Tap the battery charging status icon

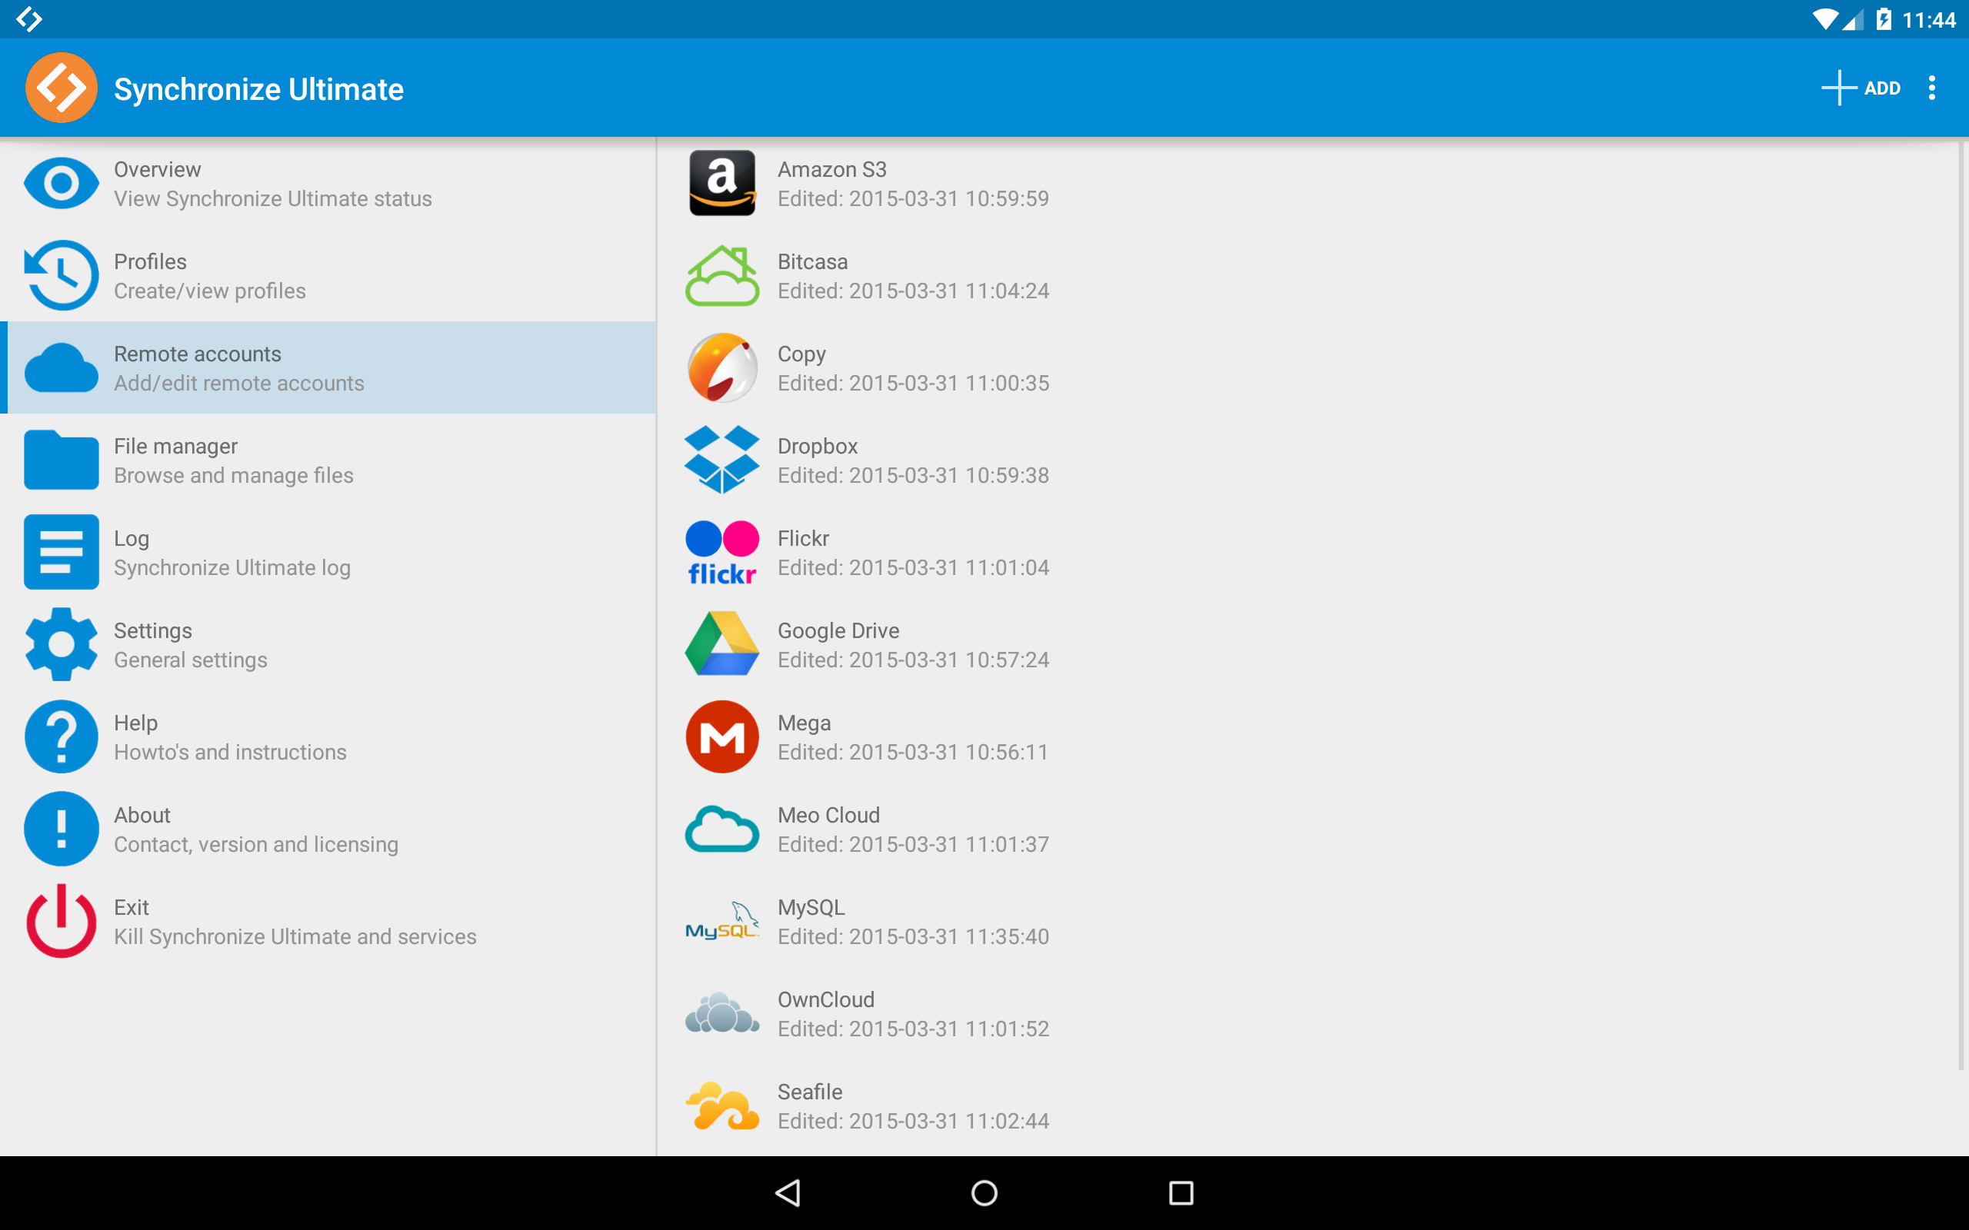tap(1884, 18)
